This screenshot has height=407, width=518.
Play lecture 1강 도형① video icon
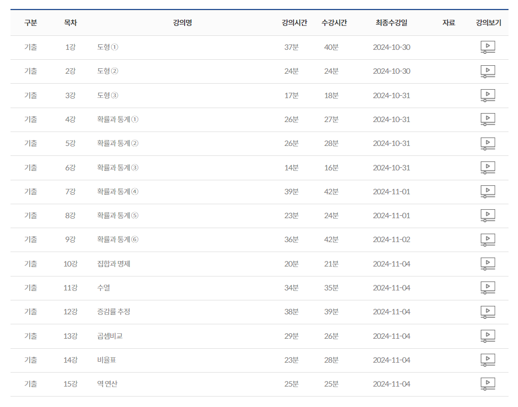488,47
